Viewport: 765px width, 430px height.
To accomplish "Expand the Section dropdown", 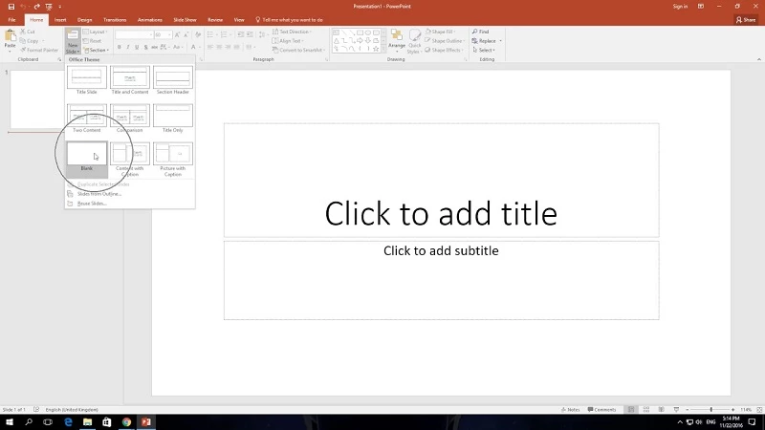I will coord(98,50).
